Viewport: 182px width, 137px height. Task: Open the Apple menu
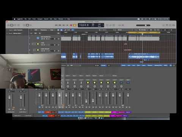tap(14, 19)
